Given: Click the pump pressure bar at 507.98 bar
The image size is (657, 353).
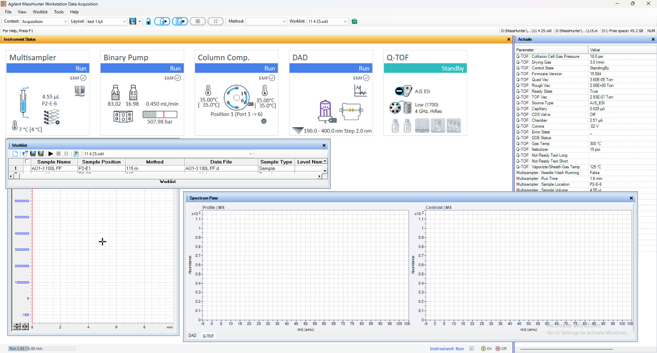Looking at the screenshot, I should (160, 115).
